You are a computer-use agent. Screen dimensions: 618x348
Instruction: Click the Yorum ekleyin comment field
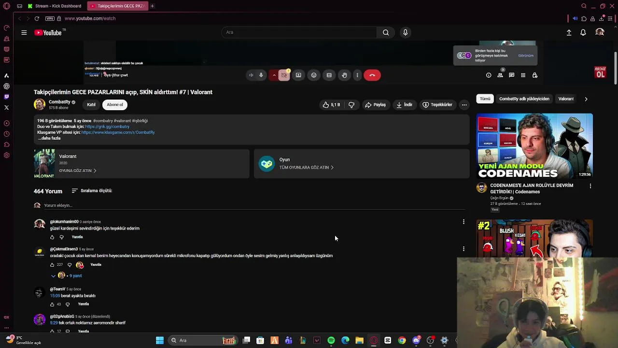255,205
